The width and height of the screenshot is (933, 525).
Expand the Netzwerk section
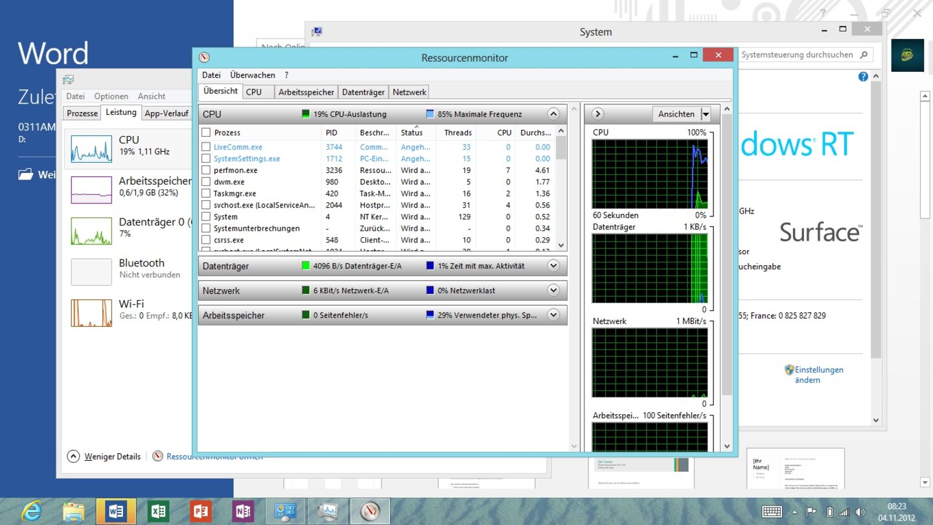pos(553,290)
